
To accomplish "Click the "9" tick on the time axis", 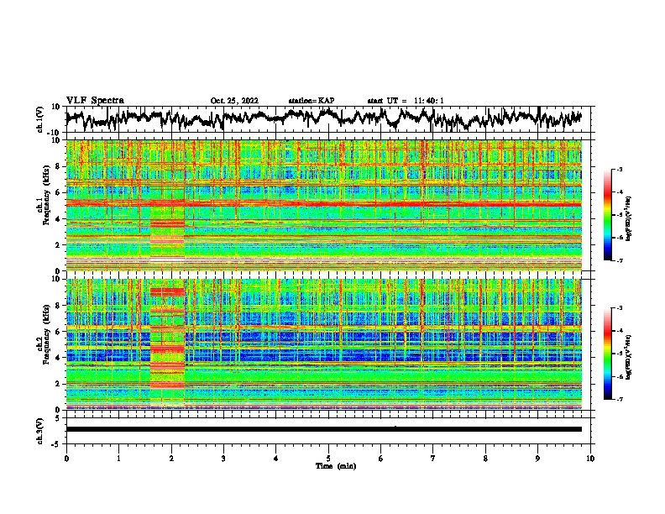I will point(537,458).
